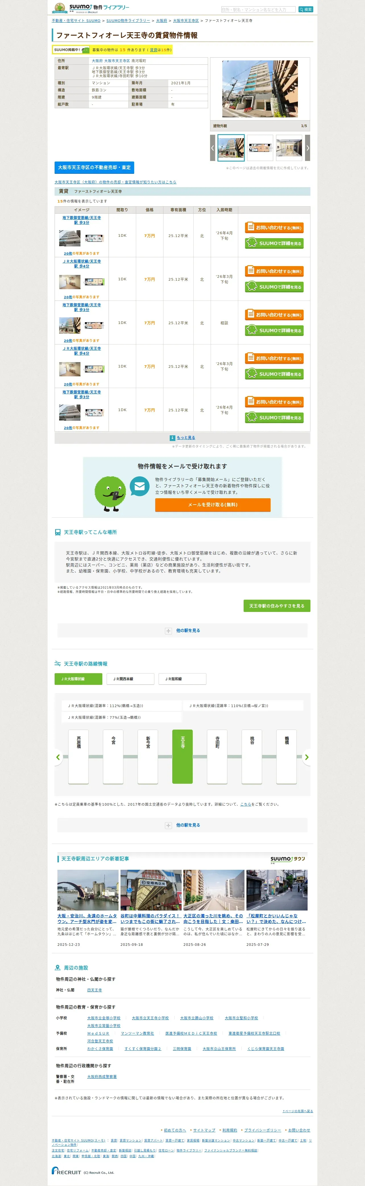Open こちら link in congestion data note

click(246, 804)
